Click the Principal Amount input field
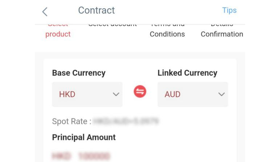 click(x=81, y=156)
